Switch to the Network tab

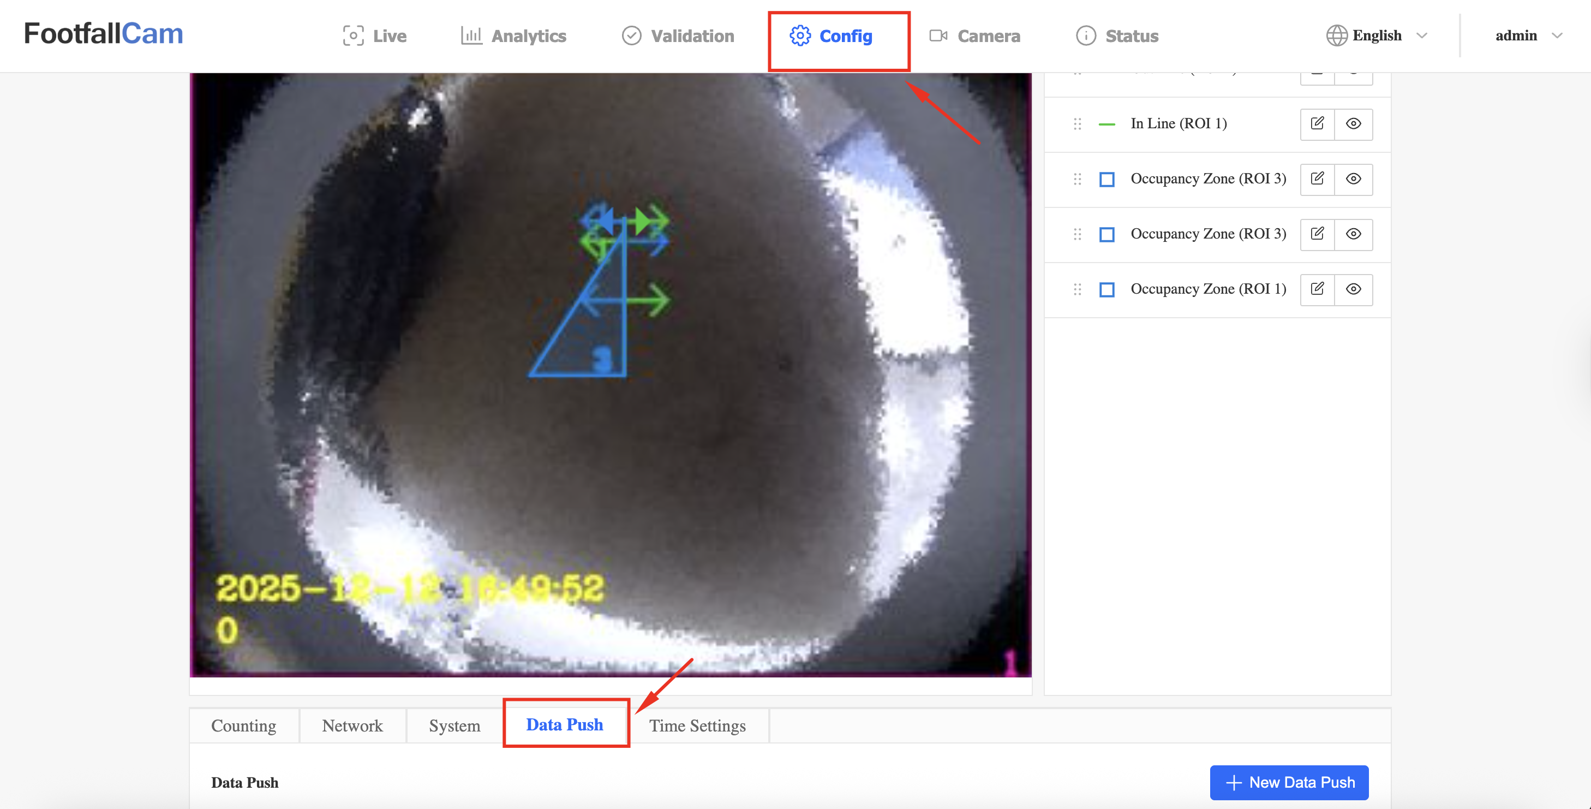tap(352, 725)
